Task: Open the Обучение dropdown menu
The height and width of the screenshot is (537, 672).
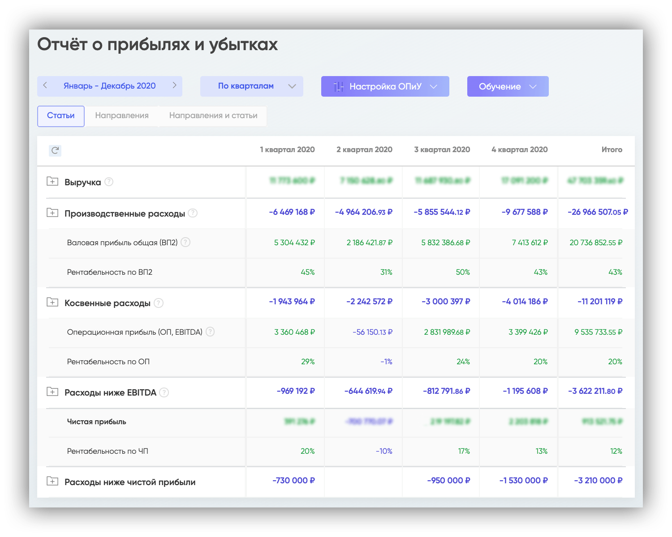Action: point(508,86)
